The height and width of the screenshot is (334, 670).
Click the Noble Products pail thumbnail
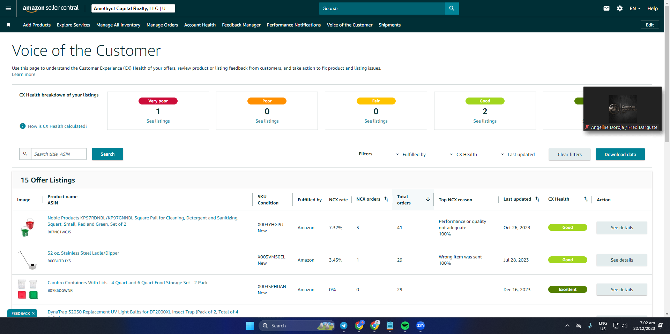[x=27, y=227]
